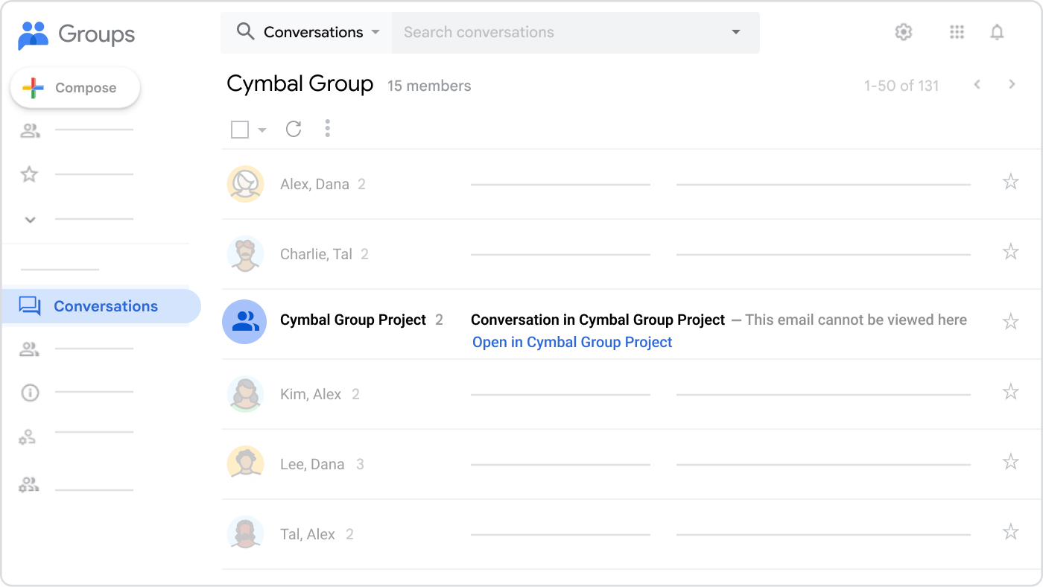
Task: Click the Search conversations input field
Action: pyautogui.click(x=559, y=32)
